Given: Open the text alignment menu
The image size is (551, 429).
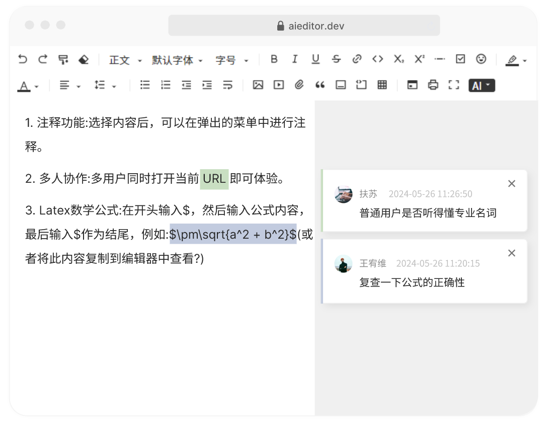Looking at the screenshot, I should click(x=69, y=86).
